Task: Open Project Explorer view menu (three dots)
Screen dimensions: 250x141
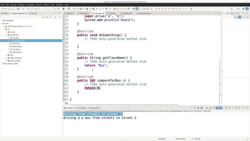Action: pos(60,17)
